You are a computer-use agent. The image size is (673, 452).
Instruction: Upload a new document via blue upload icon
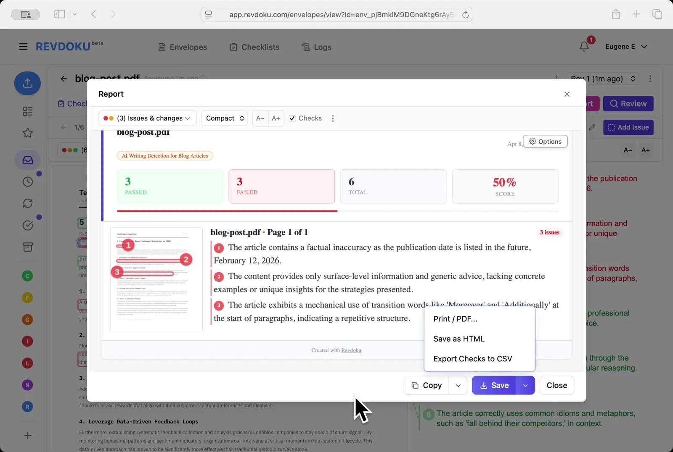click(x=27, y=83)
